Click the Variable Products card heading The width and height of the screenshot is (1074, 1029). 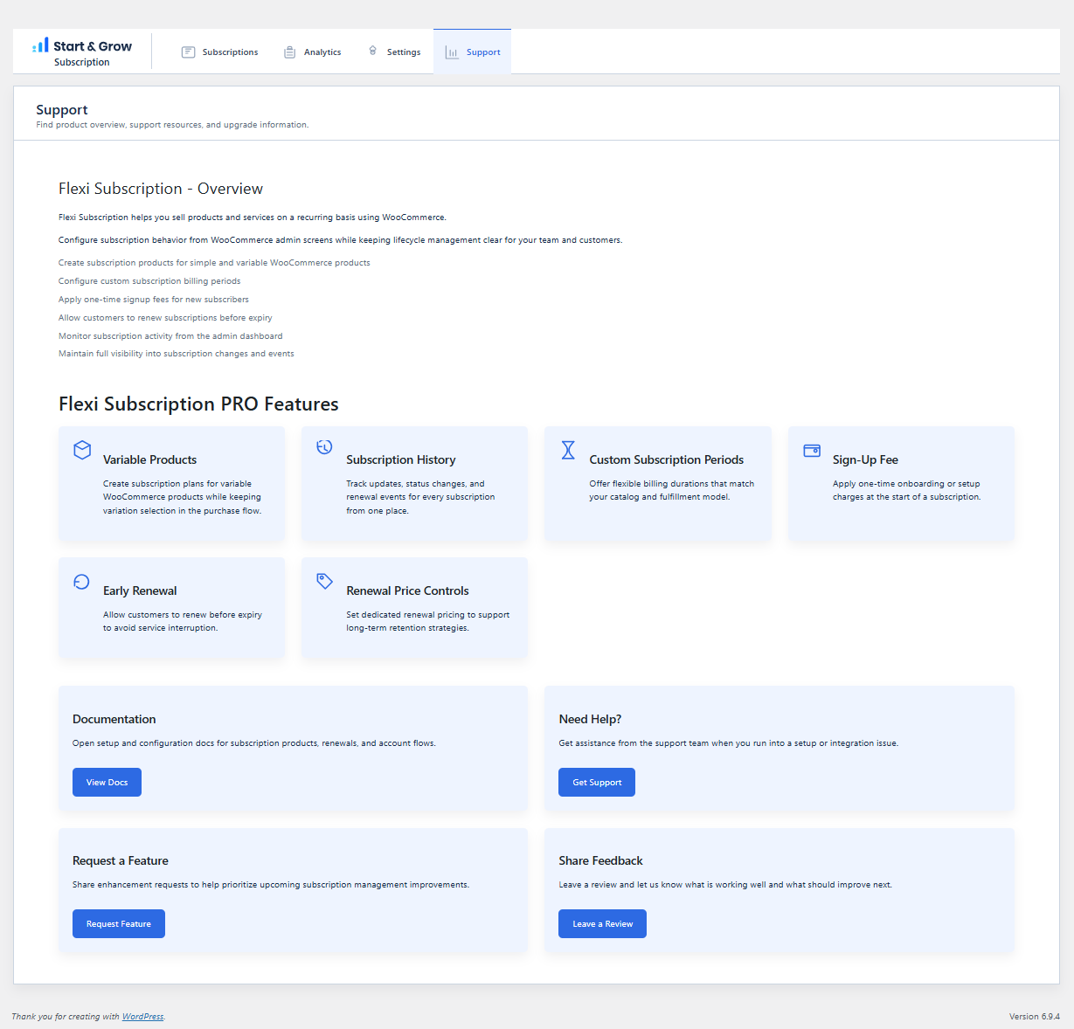[x=149, y=459]
